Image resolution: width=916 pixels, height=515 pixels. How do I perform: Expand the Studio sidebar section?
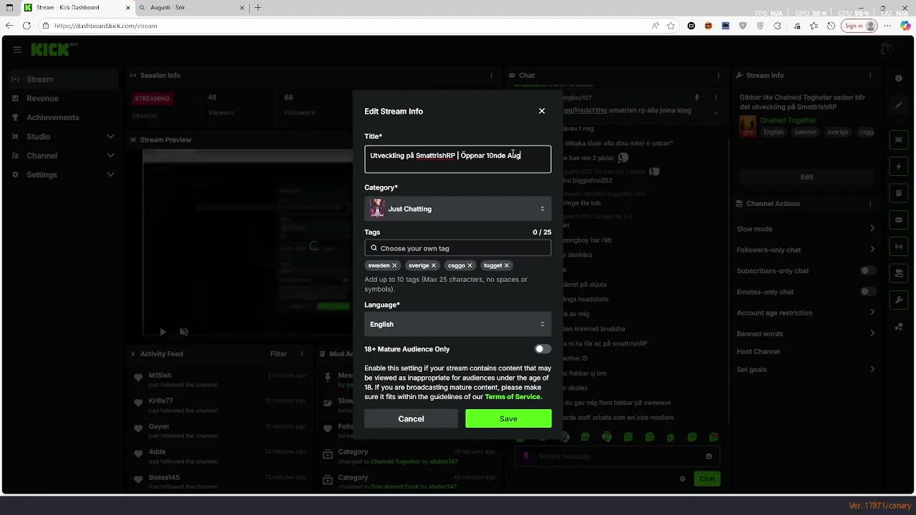(63, 136)
